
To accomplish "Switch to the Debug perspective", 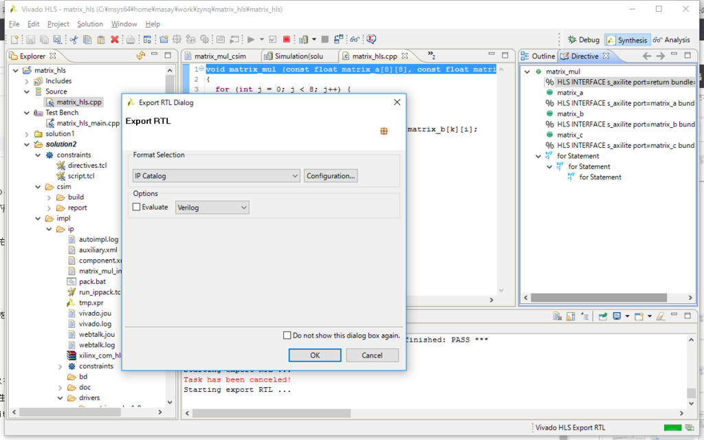I will [583, 40].
